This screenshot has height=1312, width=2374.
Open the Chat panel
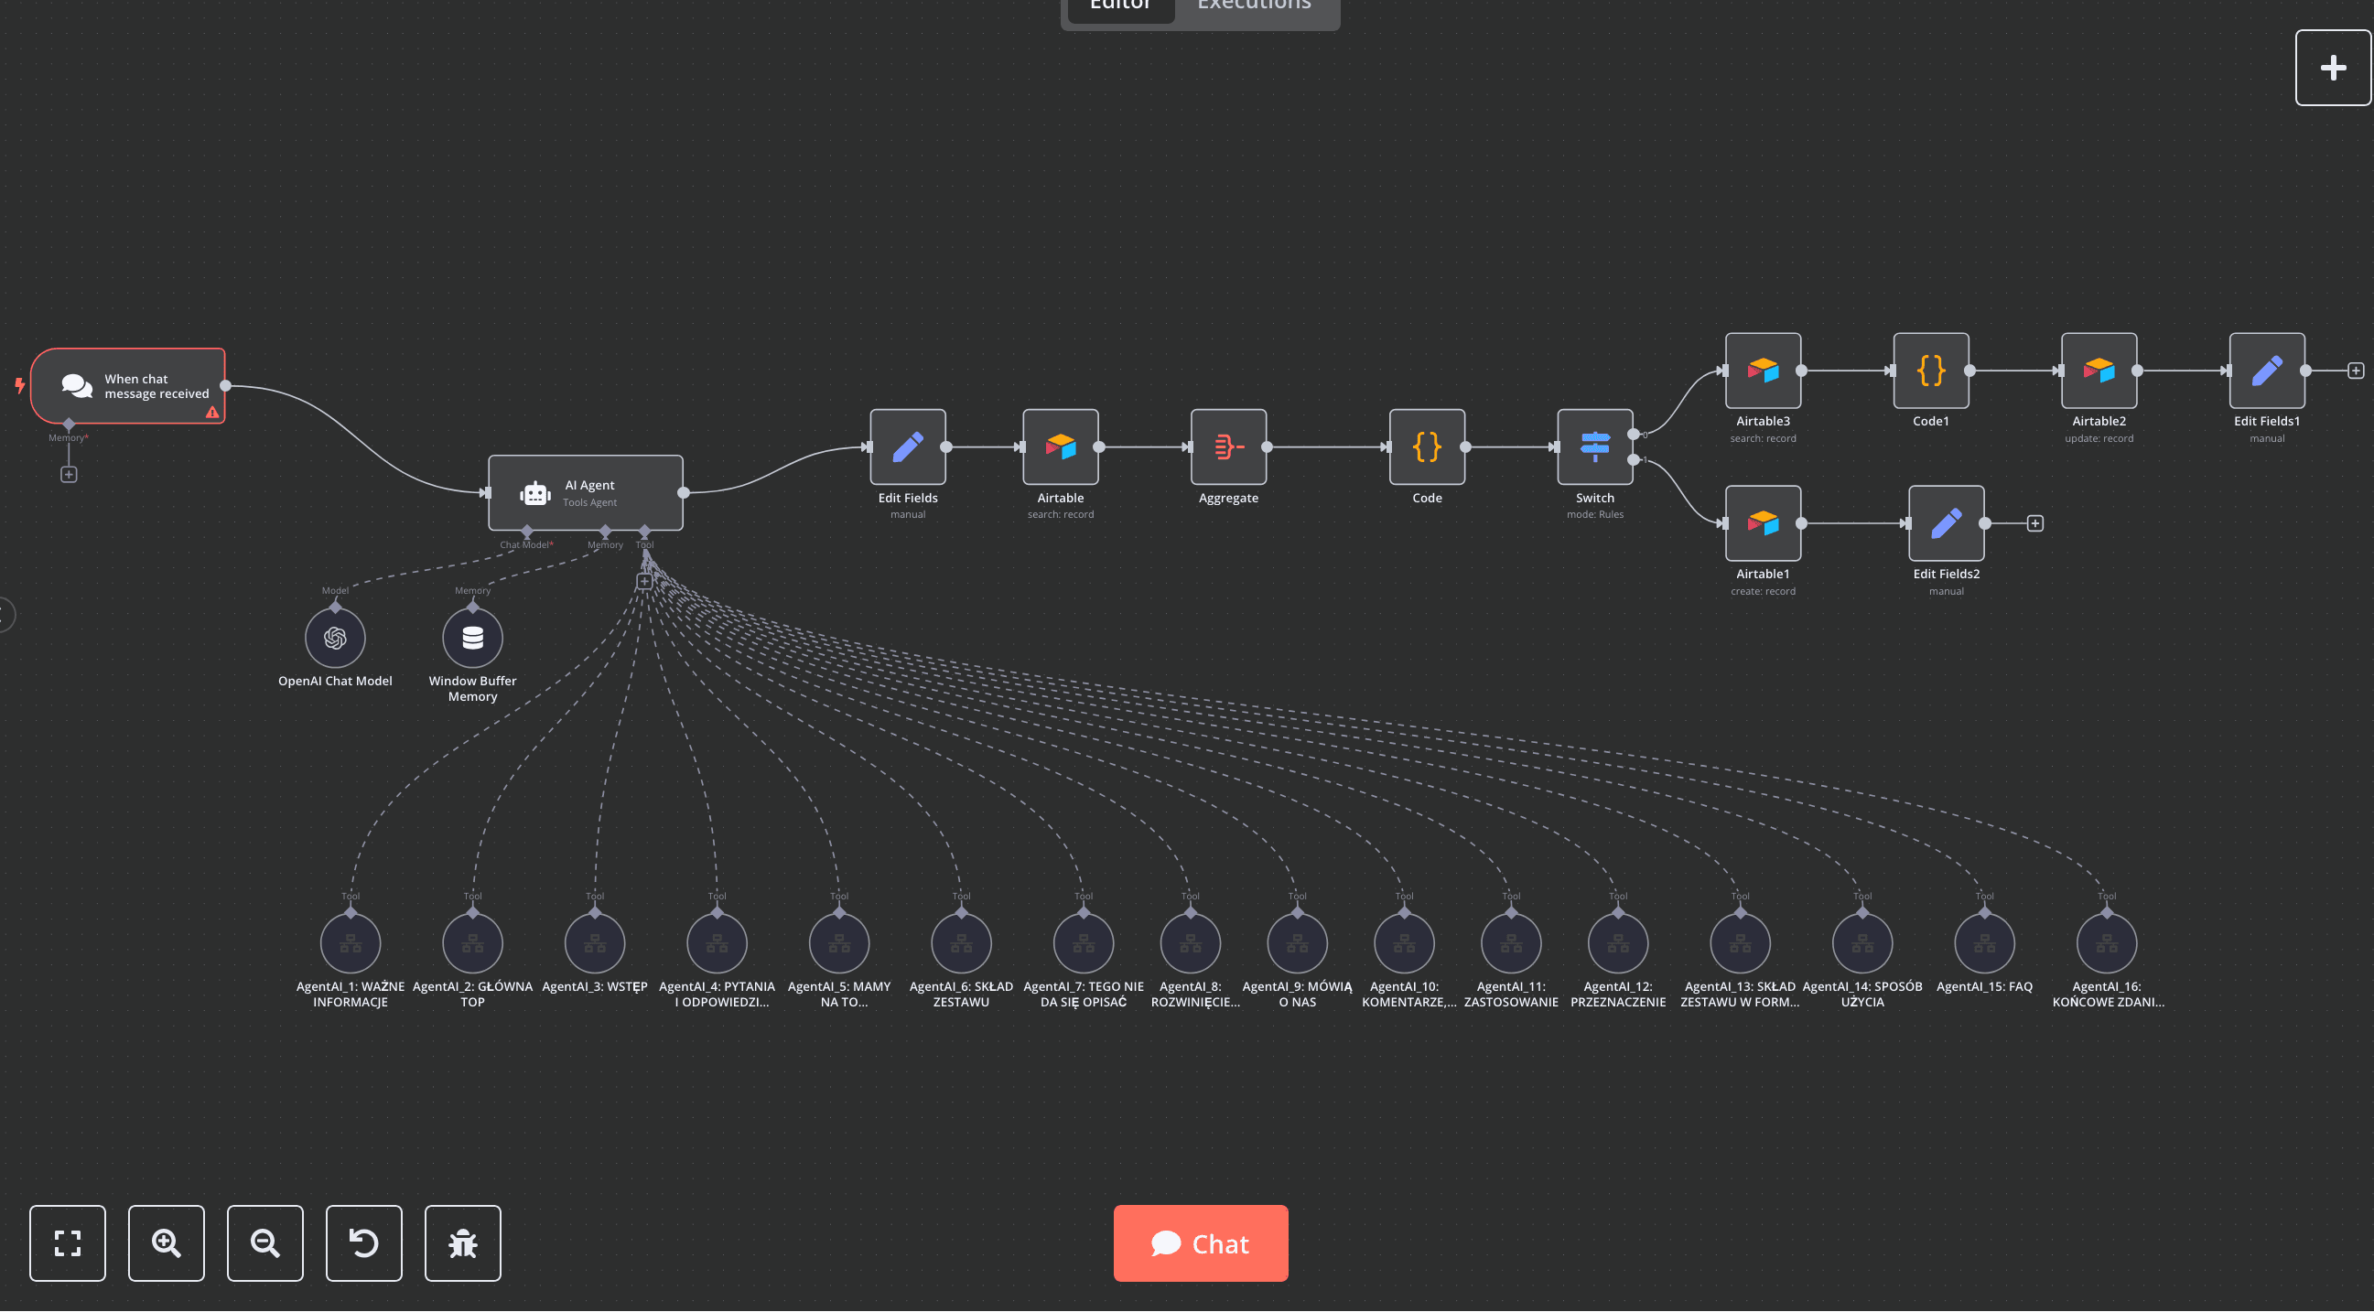click(1201, 1243)
